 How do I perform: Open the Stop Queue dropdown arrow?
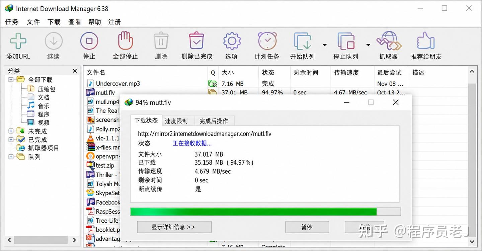(x=368, y=45)
